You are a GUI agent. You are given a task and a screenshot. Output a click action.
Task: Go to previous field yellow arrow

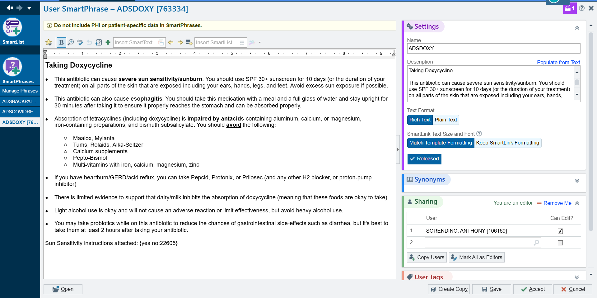171,42
